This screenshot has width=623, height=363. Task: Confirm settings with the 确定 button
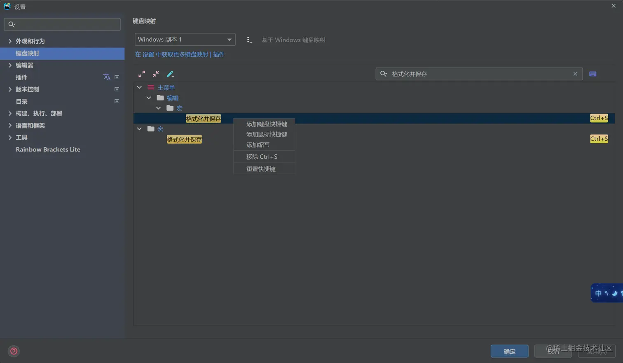click(x=510, y=351)
